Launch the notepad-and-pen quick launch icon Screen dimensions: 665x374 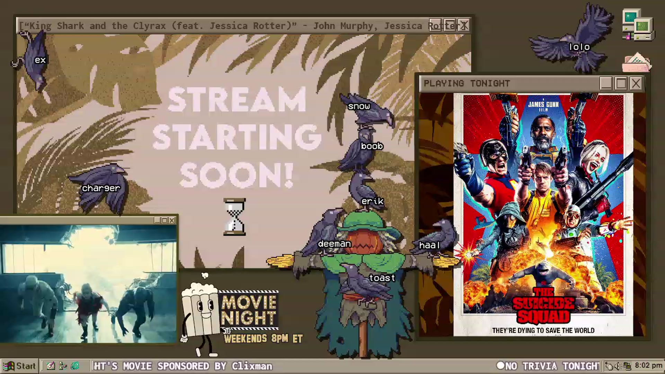coord(51,366)
